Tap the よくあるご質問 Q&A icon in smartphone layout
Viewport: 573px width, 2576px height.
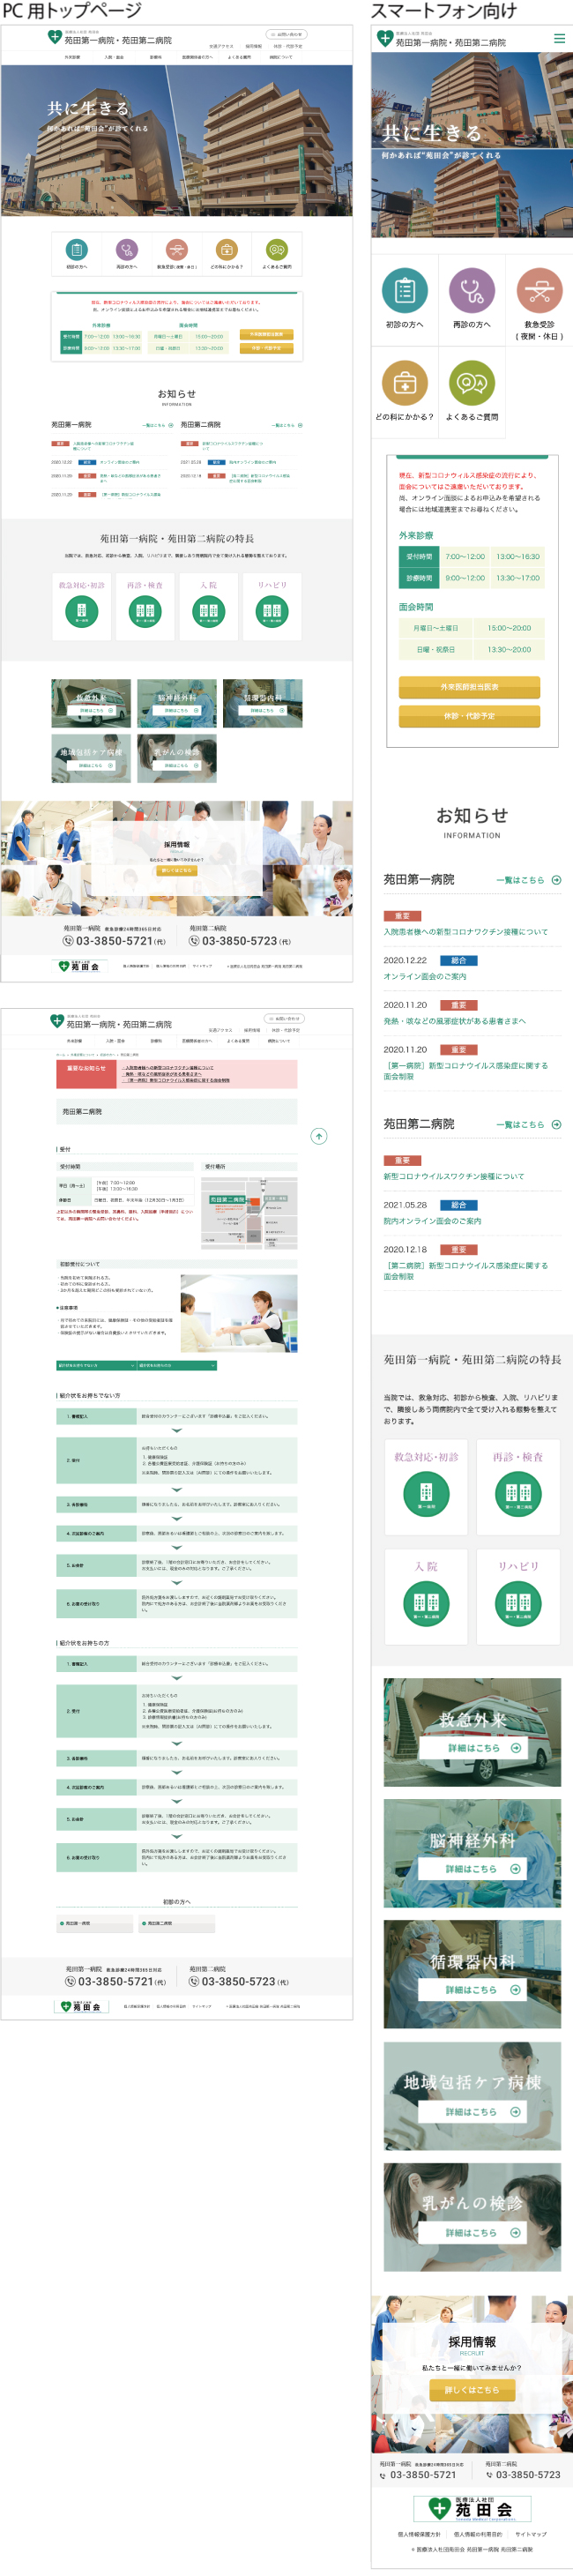pos(471,382)
